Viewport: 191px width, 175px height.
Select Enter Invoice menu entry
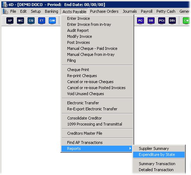[78, 18]
